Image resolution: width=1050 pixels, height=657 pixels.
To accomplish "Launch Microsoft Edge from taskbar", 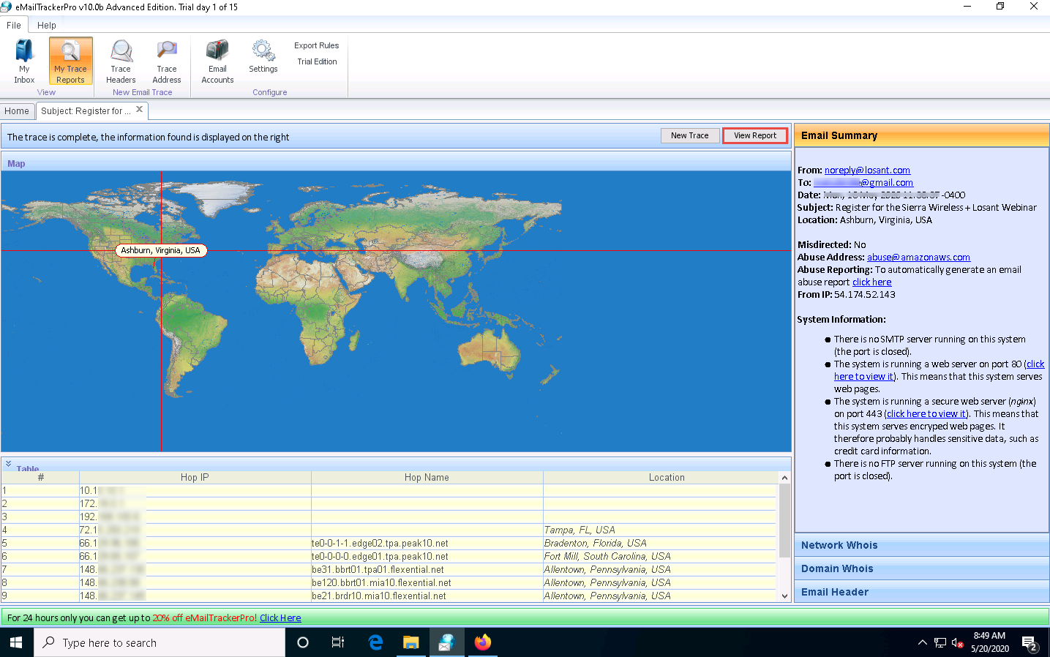I will click(x=375, y=642).
